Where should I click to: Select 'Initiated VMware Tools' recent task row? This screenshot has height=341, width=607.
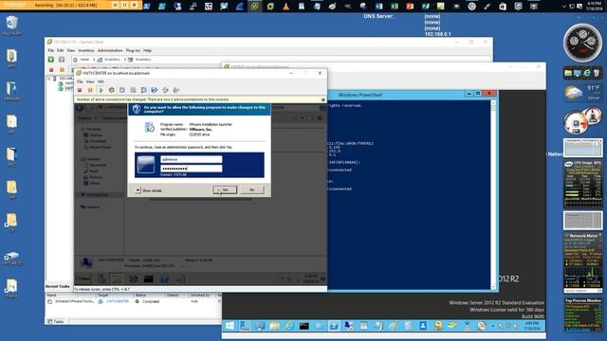134,301
